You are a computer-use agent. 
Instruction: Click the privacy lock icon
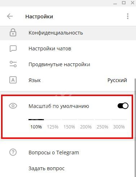13,32
